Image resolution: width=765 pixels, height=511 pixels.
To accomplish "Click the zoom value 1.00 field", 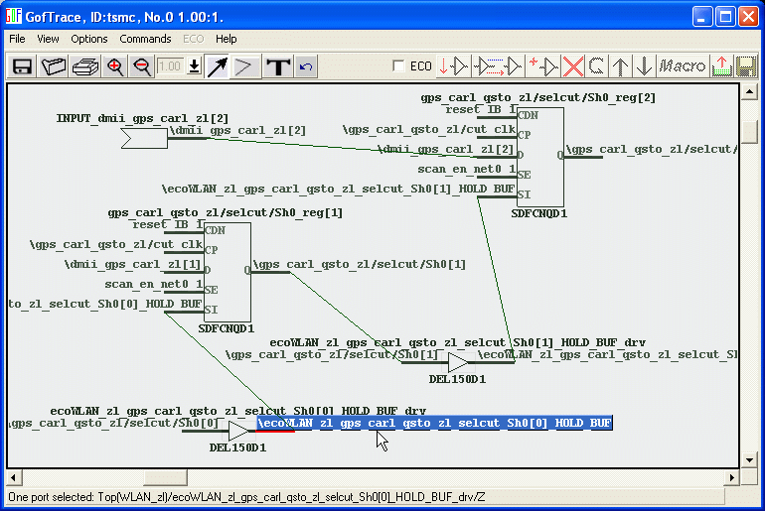I will [x=170, y=66].
